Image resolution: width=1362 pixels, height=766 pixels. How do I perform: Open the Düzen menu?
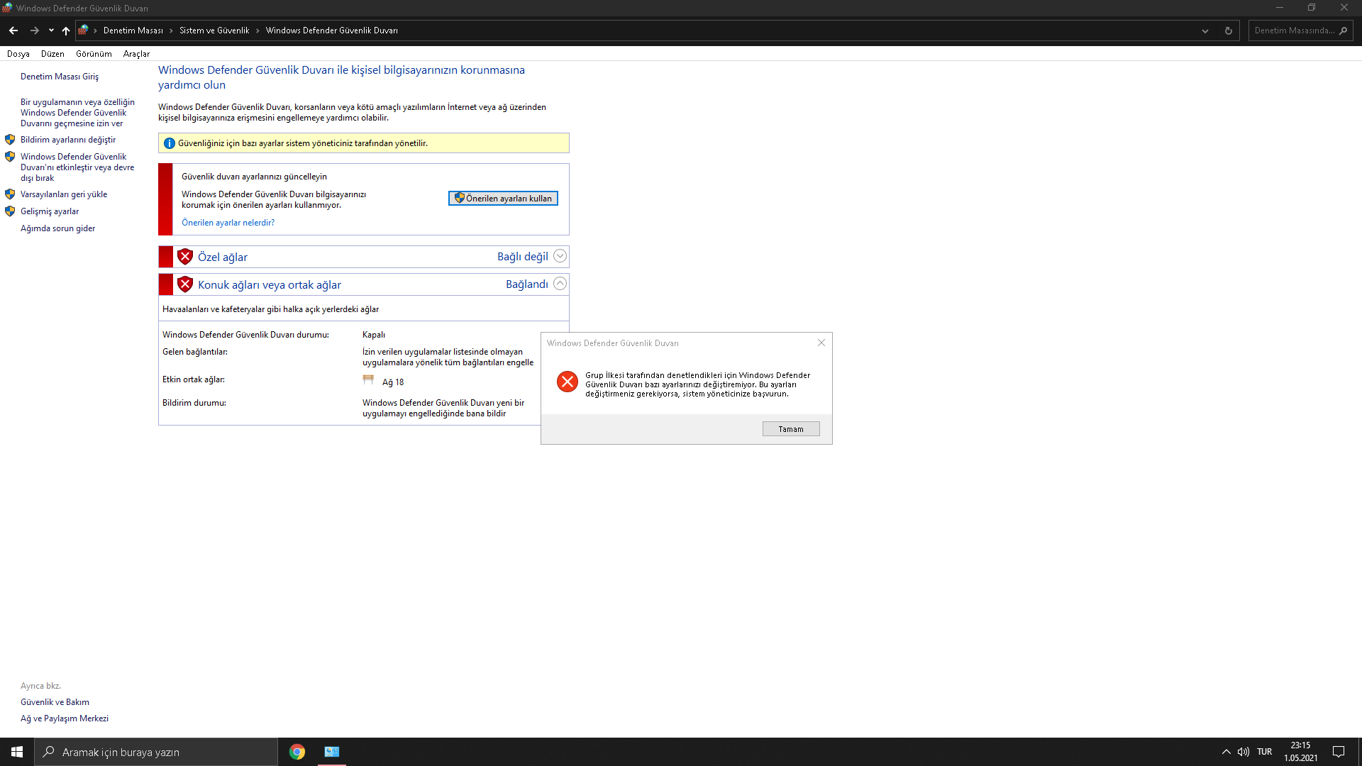(52, 54)
